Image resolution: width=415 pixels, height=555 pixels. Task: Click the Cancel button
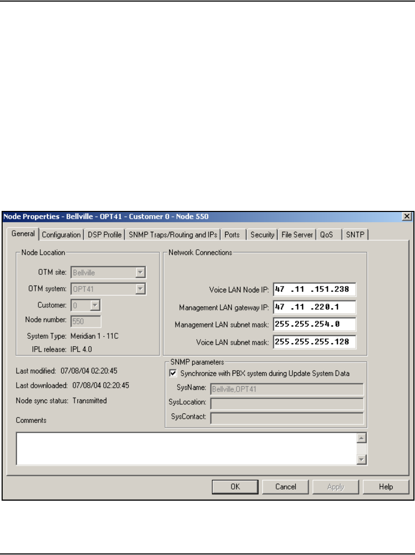[x=286, y=487]
